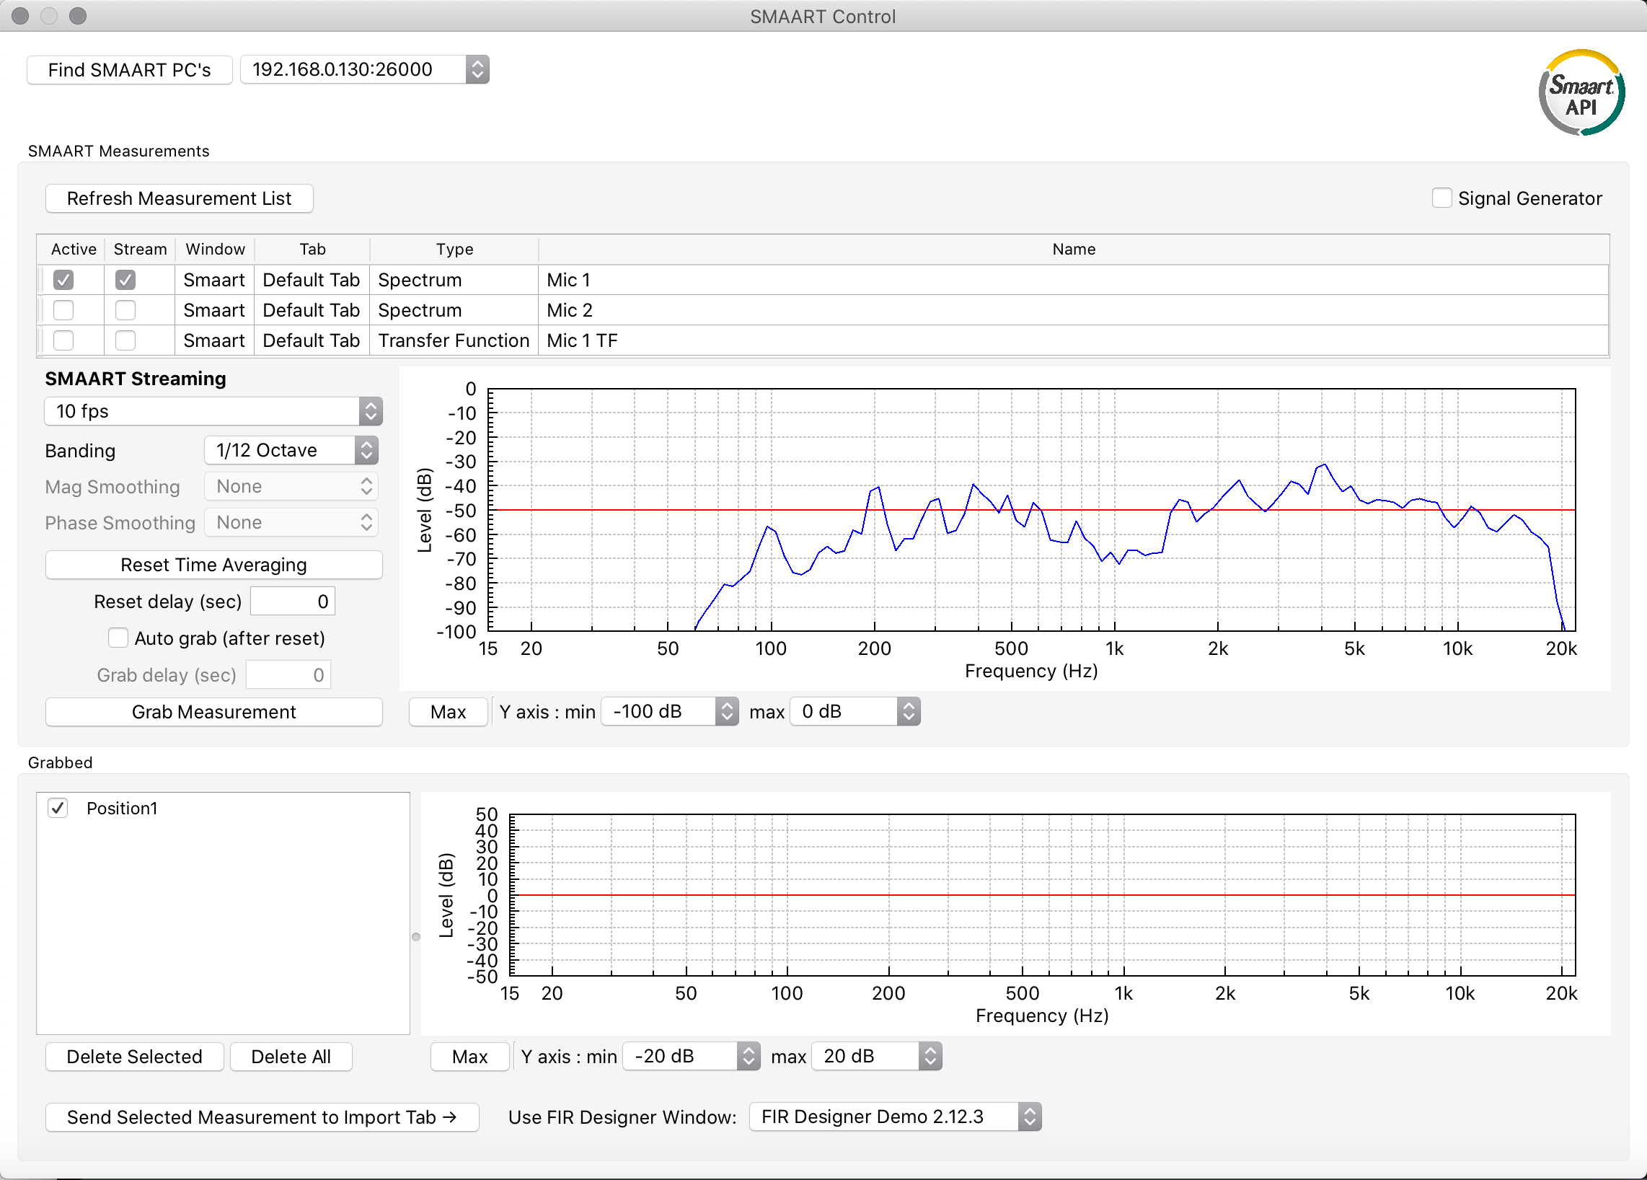
Task: Open streaming Y axis max 0 dB dropdown
Action: (855, 712)
